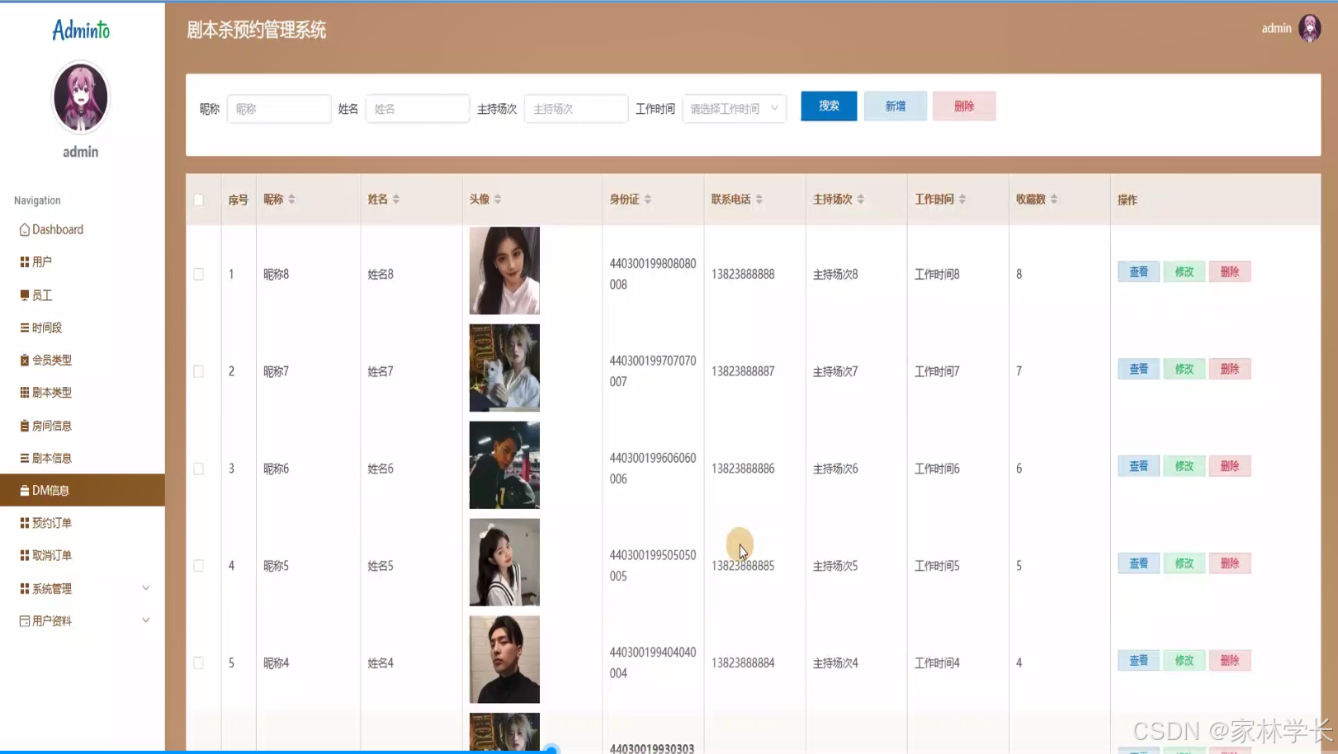Check the row checkbox for 昵称6
Screen dimensions: 1338x754
198,469
